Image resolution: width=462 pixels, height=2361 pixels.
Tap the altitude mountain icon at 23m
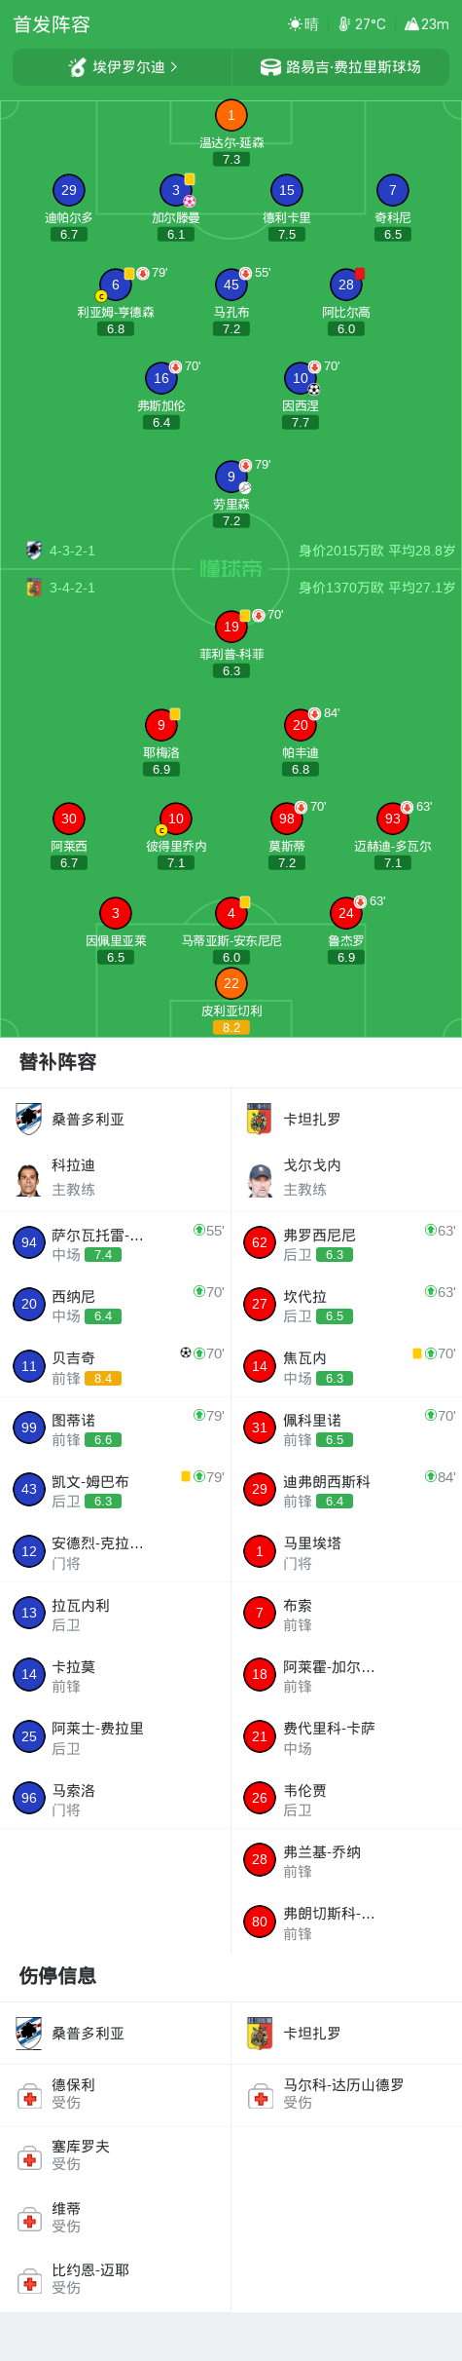pyautogui.click(x=411, y=24)
